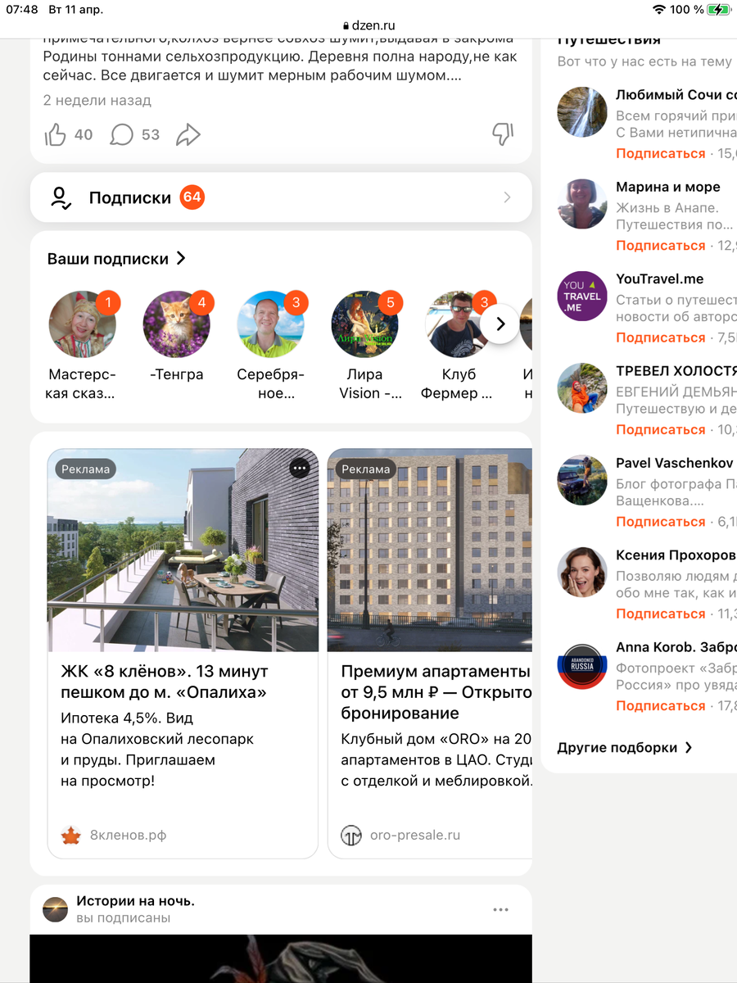Viewport: 737px width, 983px height.
Task: Open YouTravel.me channel title
Action: [x=660, y=279]
